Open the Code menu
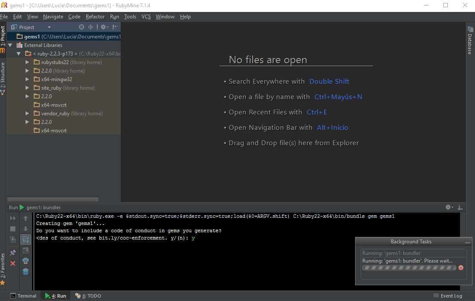Image resolution: width=475 pixels, height=301 pixels. [x=74, y=17]
